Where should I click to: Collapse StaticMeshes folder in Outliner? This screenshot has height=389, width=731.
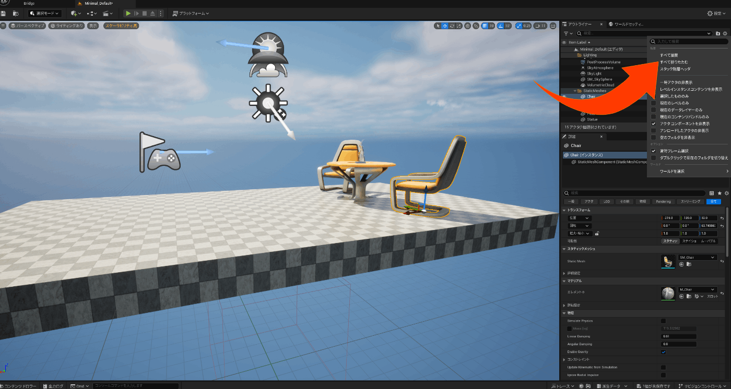pyautogui.click(x=575, y=91)
